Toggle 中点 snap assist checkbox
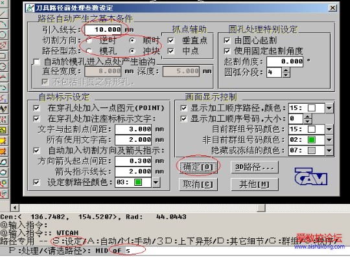This screenshot has height=257, width=350. (170, 51)
